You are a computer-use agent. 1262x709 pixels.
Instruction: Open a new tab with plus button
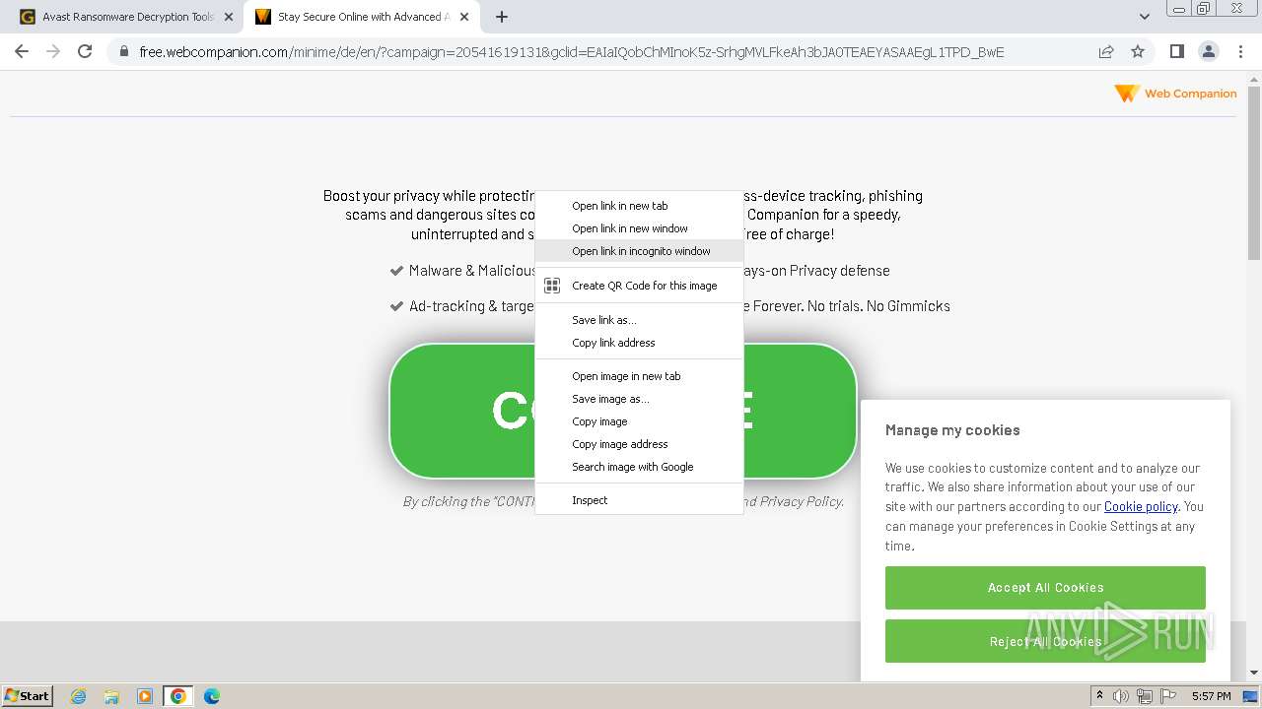[501, 17]
